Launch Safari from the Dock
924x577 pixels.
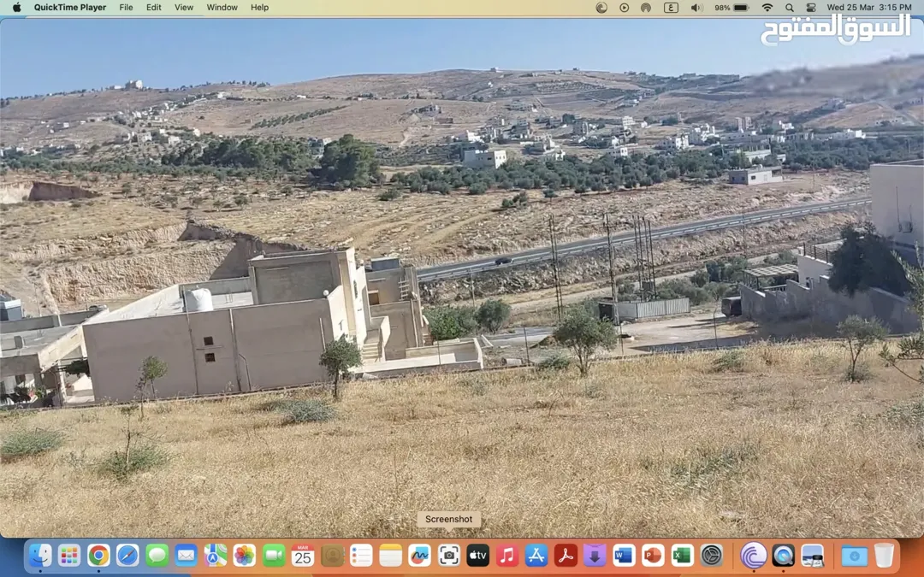coord(127,556)
